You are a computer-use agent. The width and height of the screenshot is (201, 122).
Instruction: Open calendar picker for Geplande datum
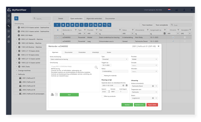(x=127, y=86)
